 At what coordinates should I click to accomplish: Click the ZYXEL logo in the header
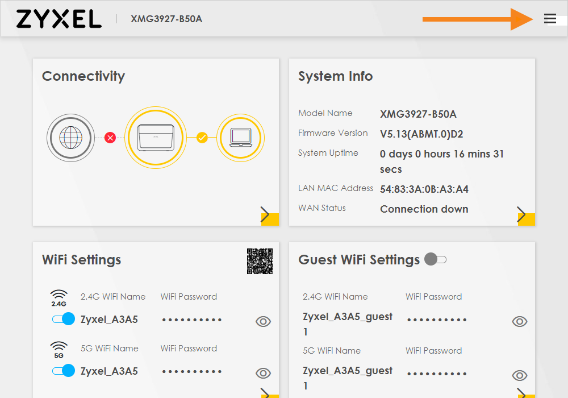59,18
